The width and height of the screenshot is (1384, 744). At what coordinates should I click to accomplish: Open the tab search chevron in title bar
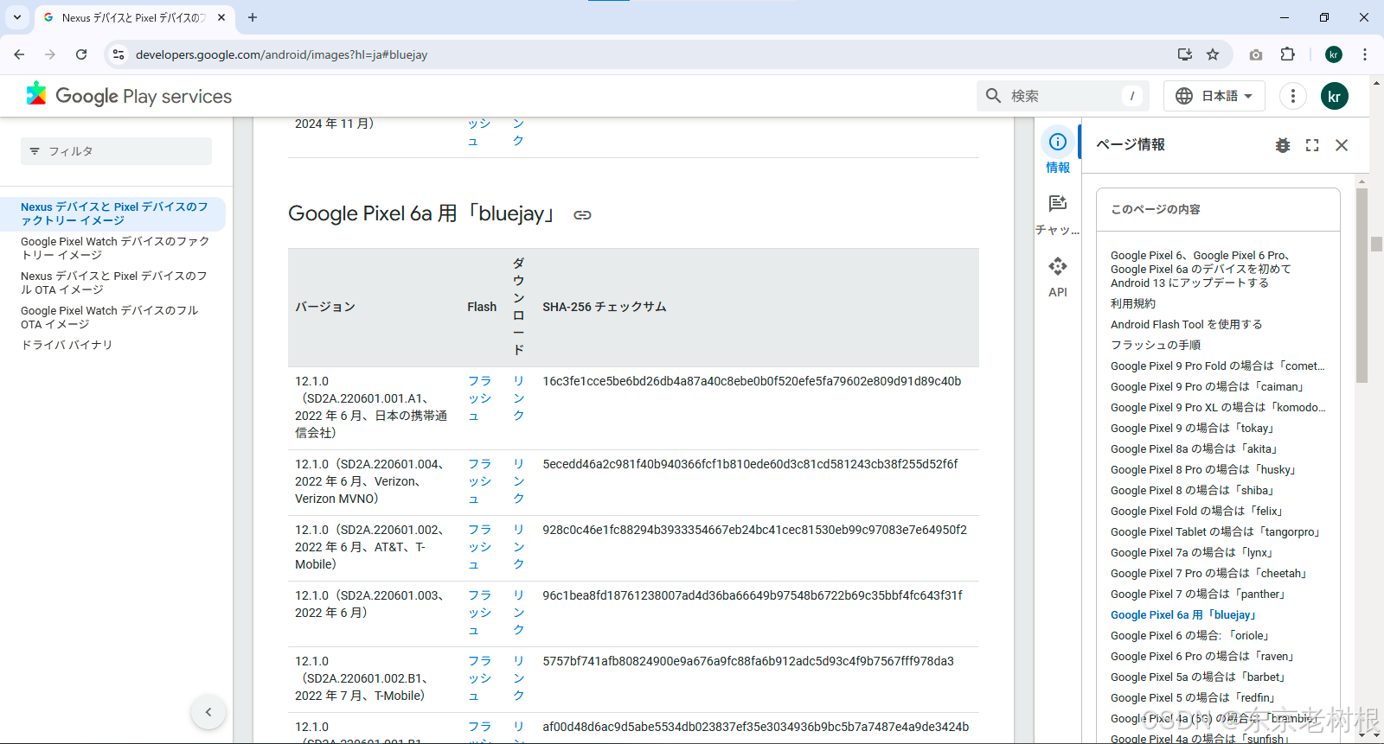click(x=16, y=17)
